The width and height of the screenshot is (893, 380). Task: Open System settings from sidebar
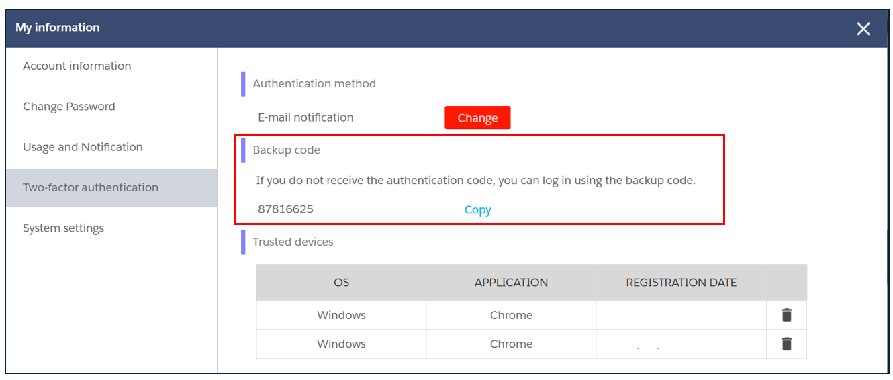pyautogui.click(x=64, y=228)
